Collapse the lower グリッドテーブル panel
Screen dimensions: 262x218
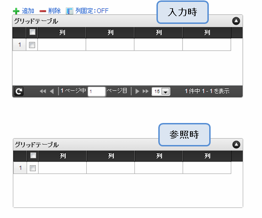coord(236,145)
